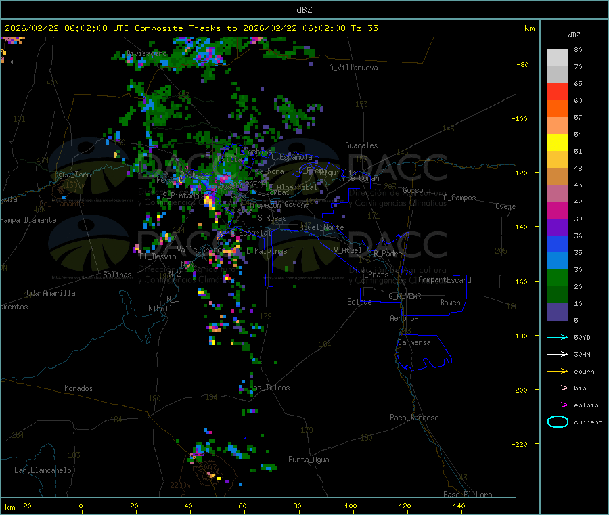
Task: Select the yellow 51 dBZ color swatch
Action: (558, 143)
